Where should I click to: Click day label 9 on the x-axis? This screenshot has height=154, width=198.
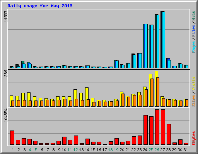(x=59, y=150)
